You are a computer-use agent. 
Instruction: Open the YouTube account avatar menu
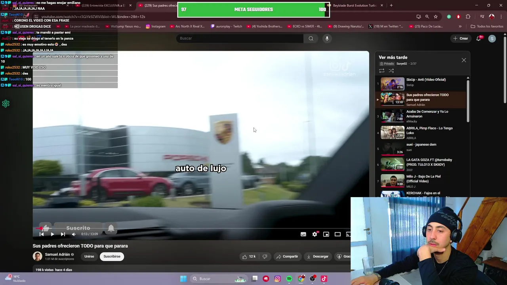tap(492, 38)
